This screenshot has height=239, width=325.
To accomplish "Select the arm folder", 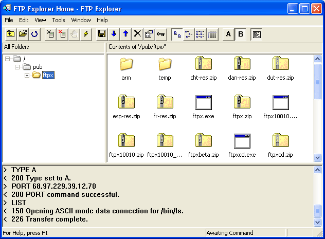I will tap(126, 68).
